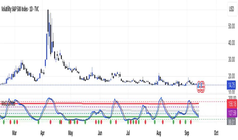Click the 30.00 price axis label

tap(231, 60)
